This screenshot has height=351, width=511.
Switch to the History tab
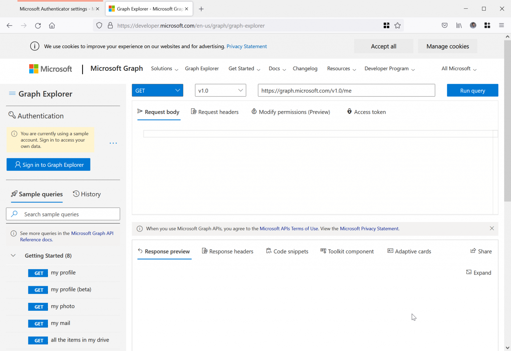click(x=87, y=194)
